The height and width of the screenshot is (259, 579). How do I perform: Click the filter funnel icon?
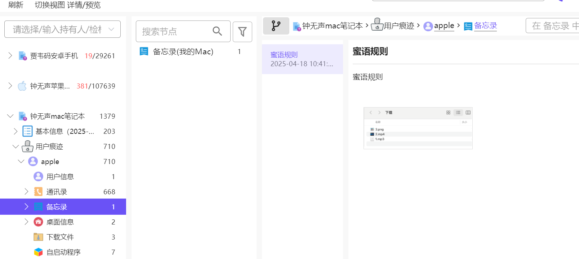point(242,32)
